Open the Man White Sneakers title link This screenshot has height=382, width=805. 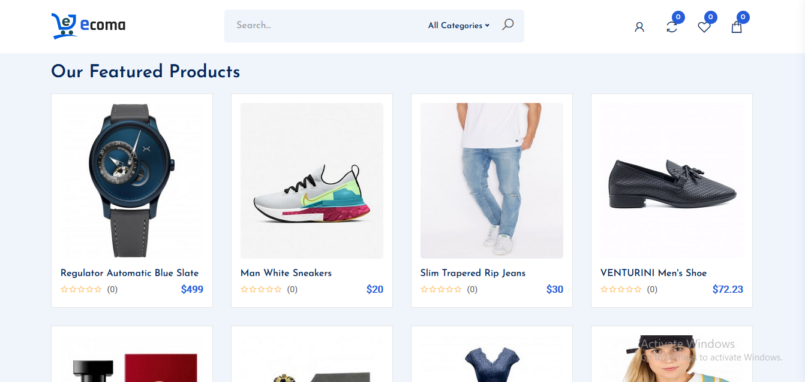point(286,273)
